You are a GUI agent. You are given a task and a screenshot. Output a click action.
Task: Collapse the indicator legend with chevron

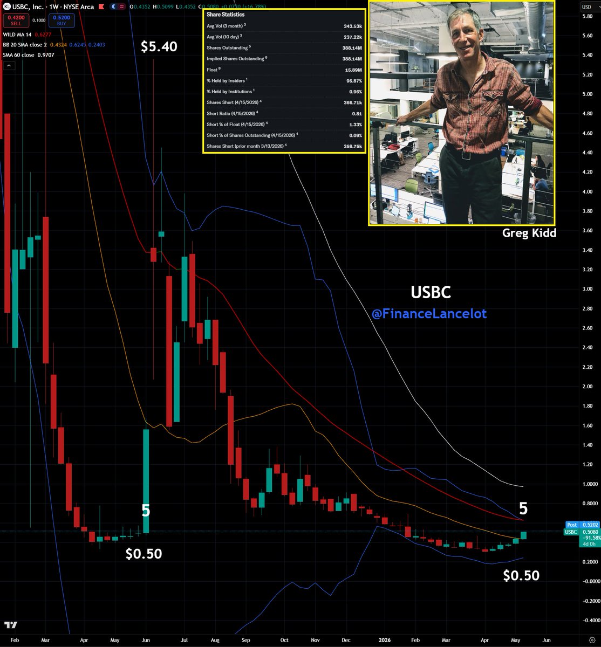[x=9, y=65]
